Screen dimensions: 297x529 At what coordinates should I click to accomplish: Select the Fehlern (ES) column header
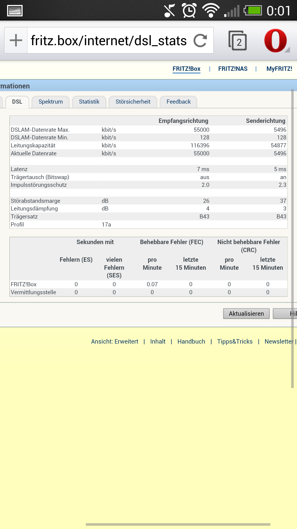pos(76,260)
